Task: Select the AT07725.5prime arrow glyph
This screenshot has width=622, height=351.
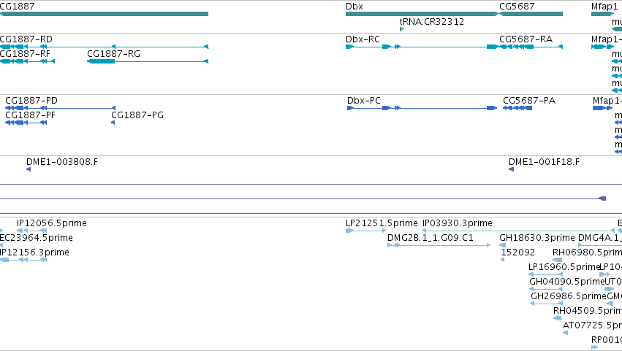Action: click(565, 333)
